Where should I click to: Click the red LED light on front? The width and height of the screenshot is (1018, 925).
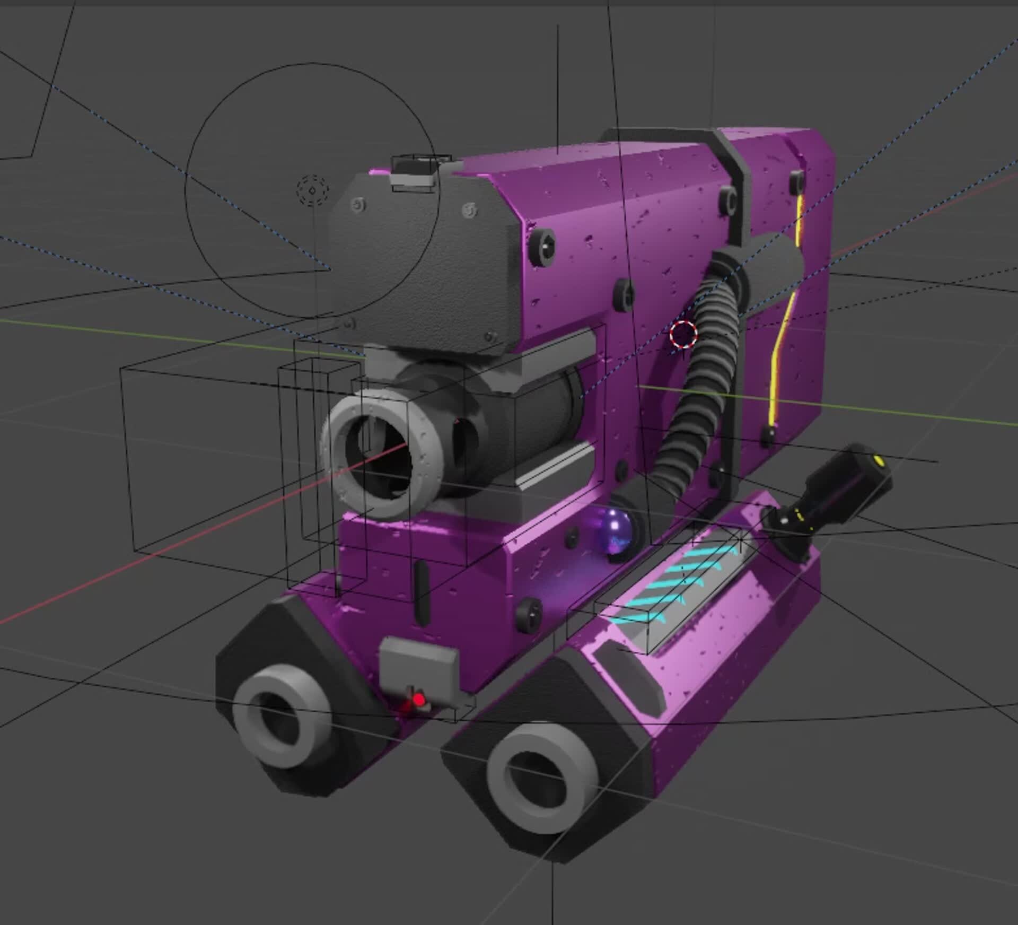click(419, 701)
